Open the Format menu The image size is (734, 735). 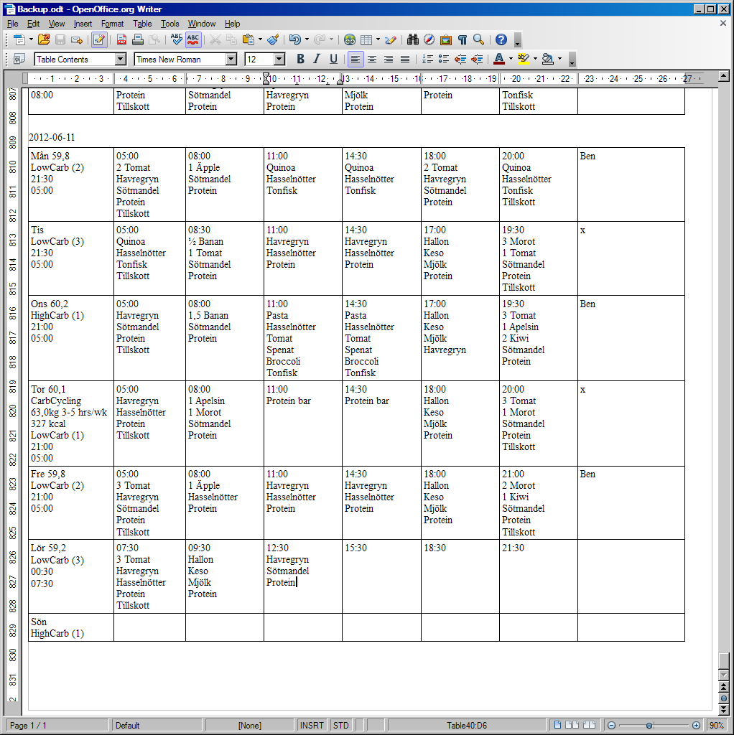click(x=112, y=24)
